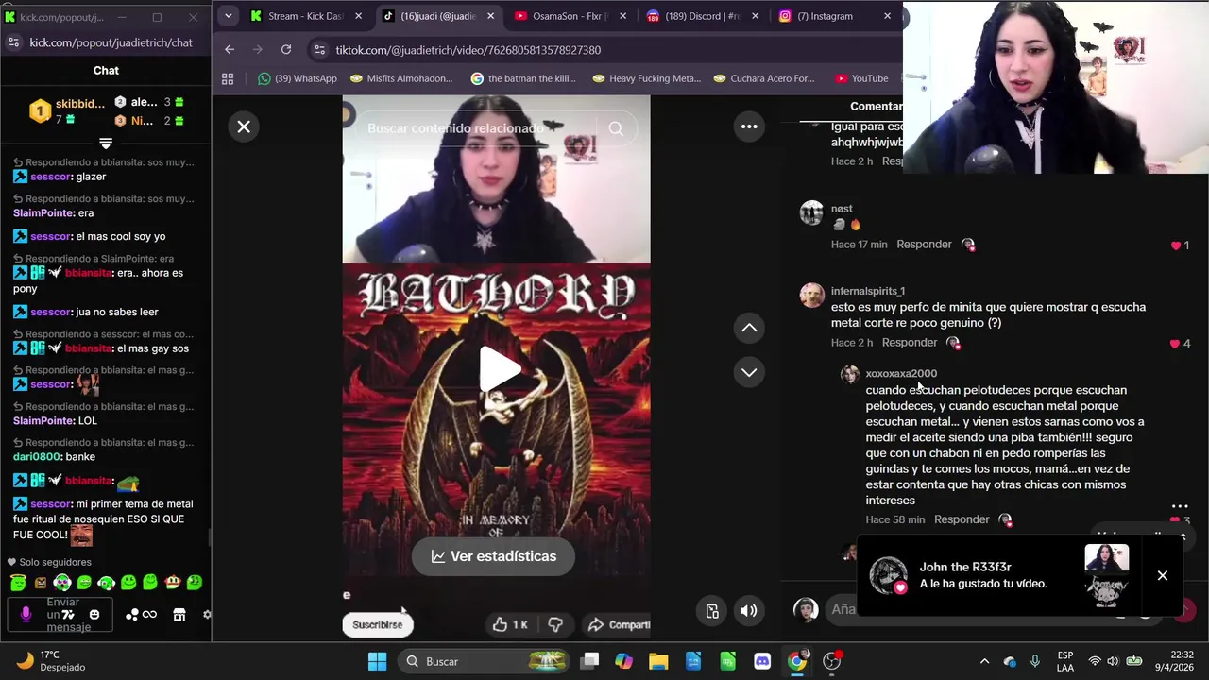Click the Kick chat message input

[x=62, y=615]
